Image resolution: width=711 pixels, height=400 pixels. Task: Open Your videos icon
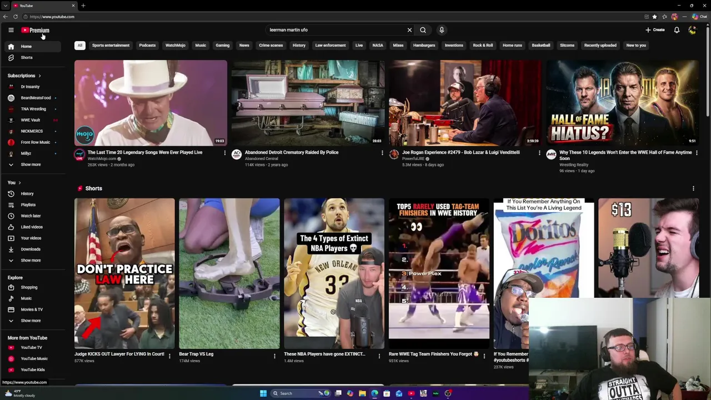click(x=11, y=238)
